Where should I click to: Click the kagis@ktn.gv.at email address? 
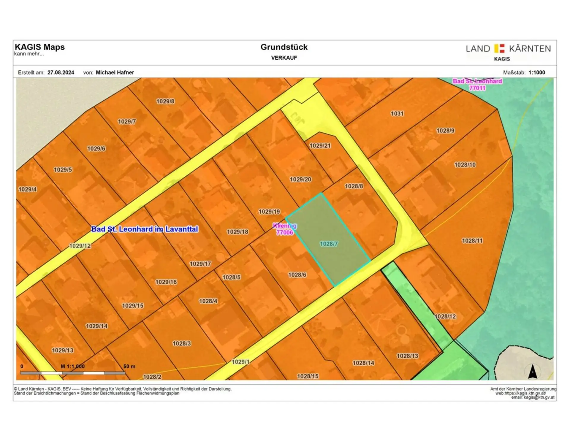point(539,397)
